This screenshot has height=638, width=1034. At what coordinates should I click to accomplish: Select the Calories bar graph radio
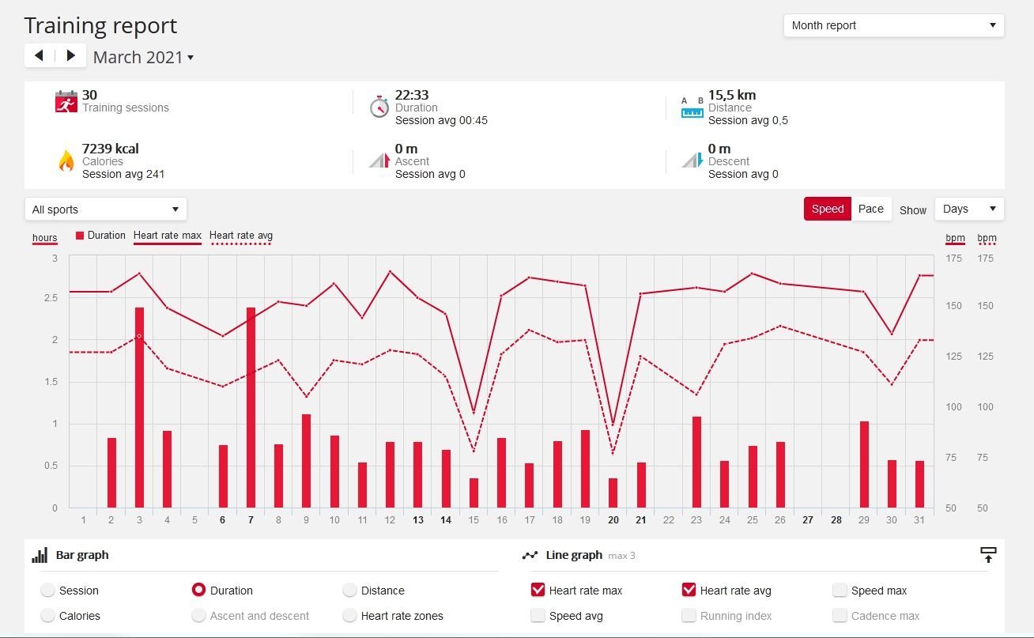(x=48, y=615)
